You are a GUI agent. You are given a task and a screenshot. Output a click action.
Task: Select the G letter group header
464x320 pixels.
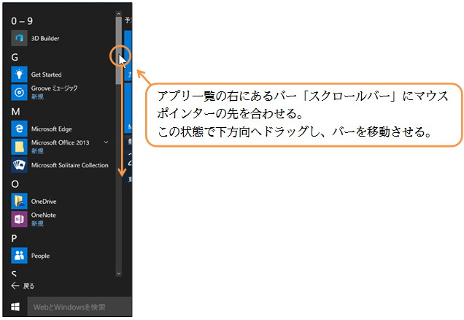[15, 57]
